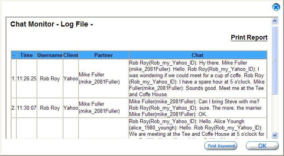Click the Client column header

(x=71, y=55)
